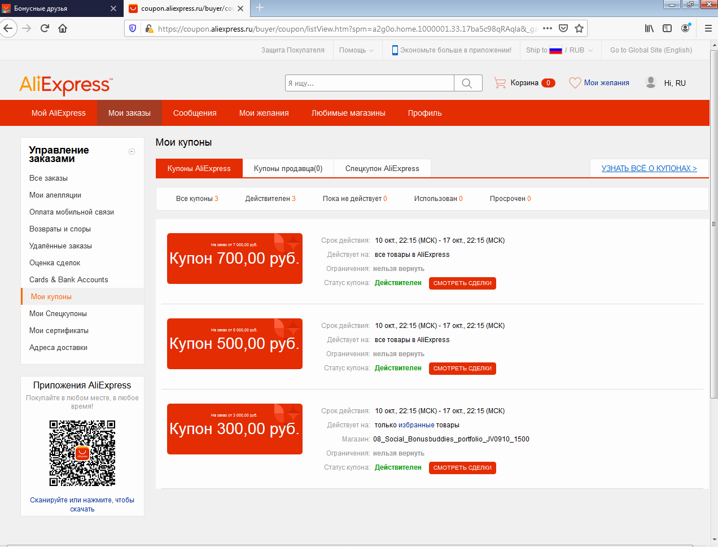Viewport: 718px width, 547px height.
Task: Filter by Пока не действует 0
Action: point(355,199)
